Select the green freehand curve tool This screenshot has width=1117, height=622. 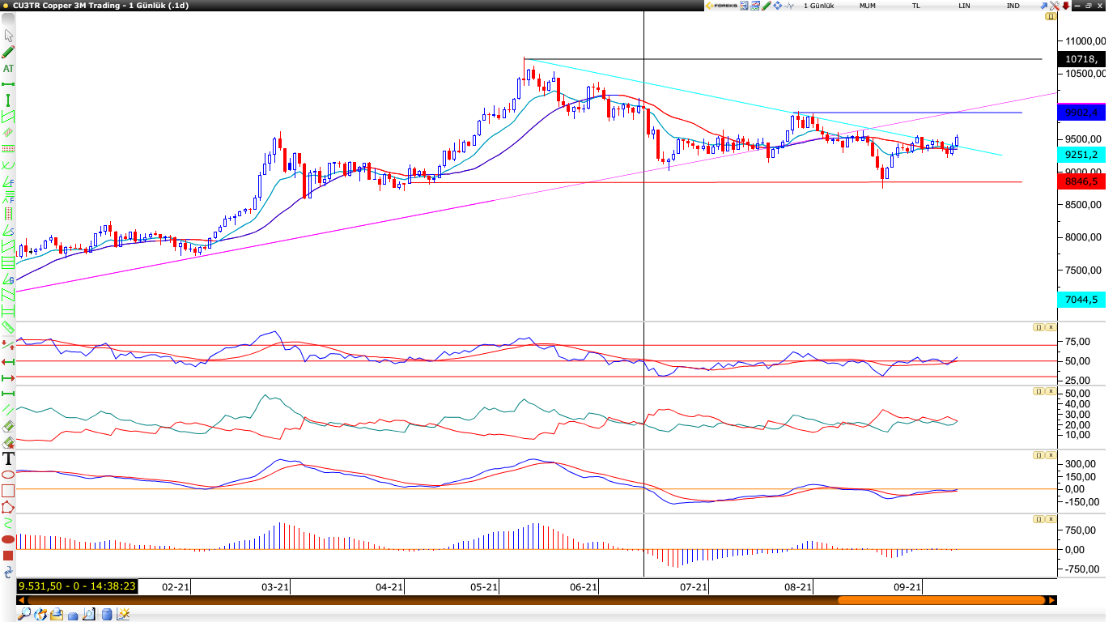click(x=8, y=523)
